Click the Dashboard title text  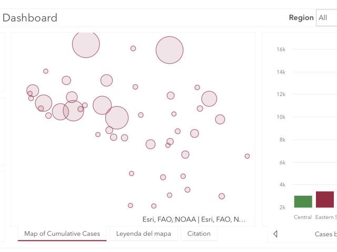coord(30,17)
